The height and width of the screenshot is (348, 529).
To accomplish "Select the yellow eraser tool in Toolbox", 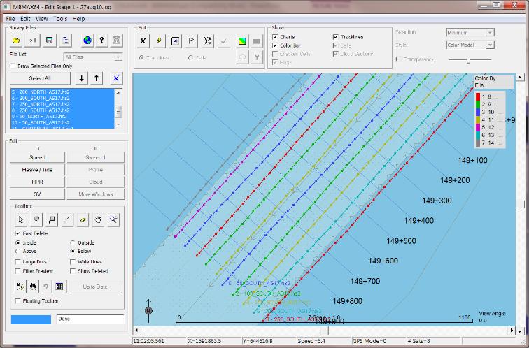I will [x=83, y=220].
